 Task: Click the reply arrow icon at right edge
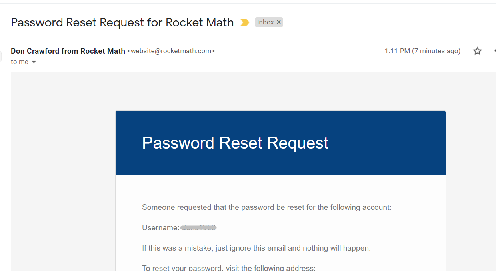[x=494, y=51]
